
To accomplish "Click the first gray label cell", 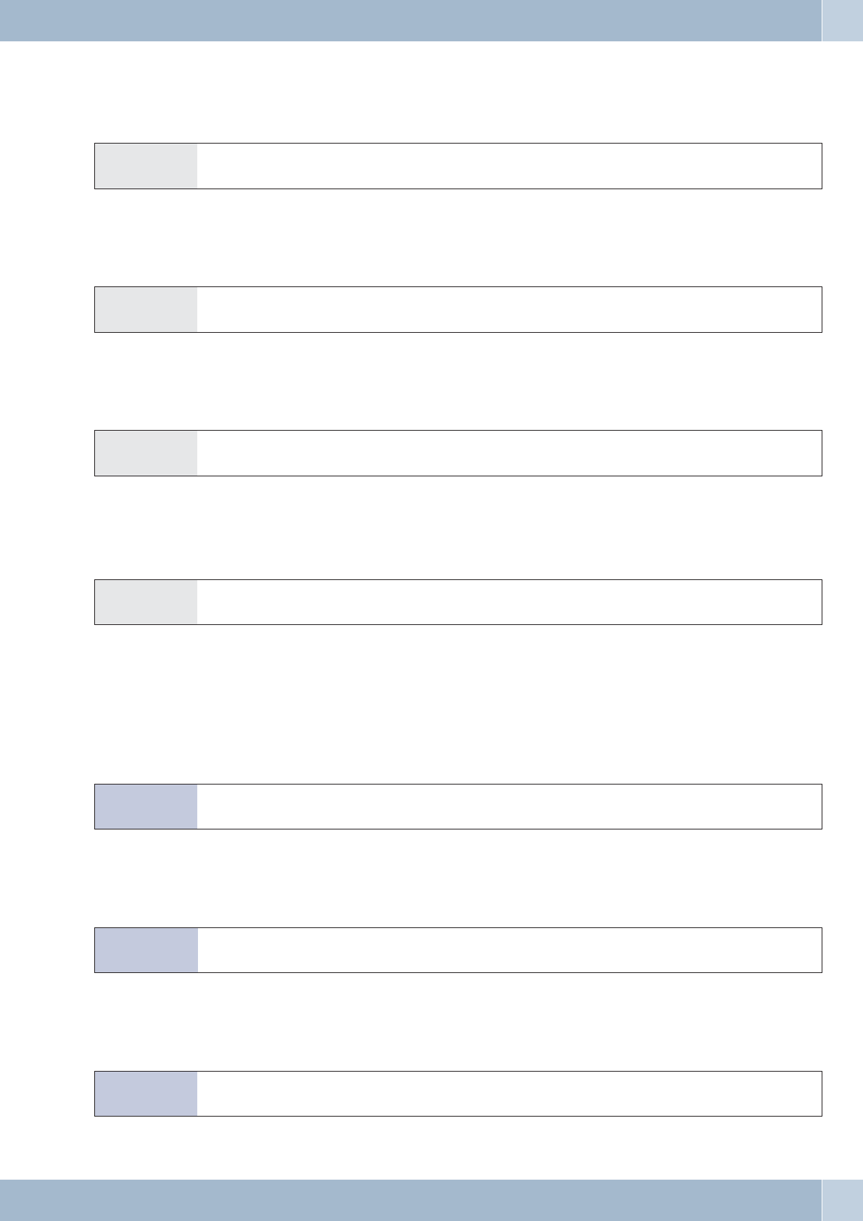I will coord(146,166).
